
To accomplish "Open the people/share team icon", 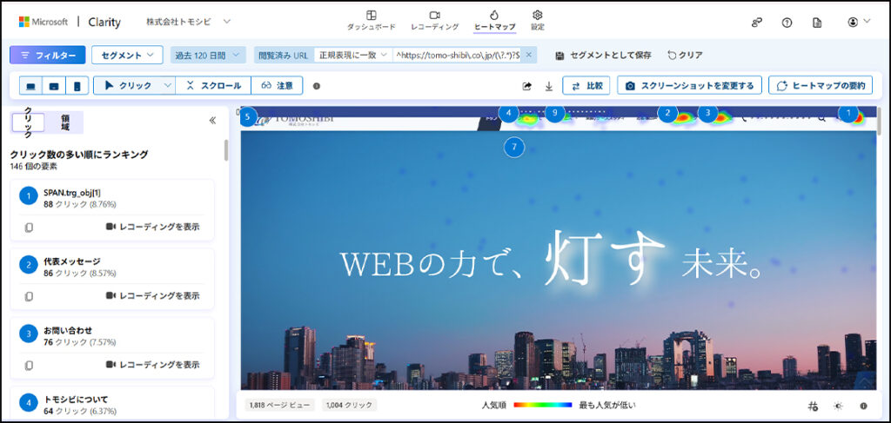I will click(756, 22).
